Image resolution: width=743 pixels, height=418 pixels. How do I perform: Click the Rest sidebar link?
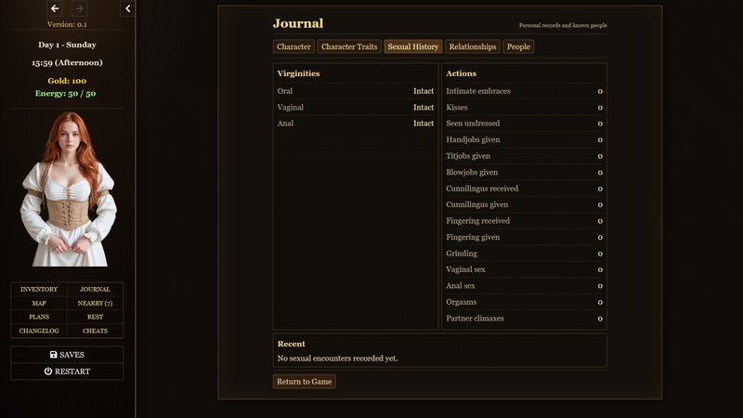pos(95,317)
